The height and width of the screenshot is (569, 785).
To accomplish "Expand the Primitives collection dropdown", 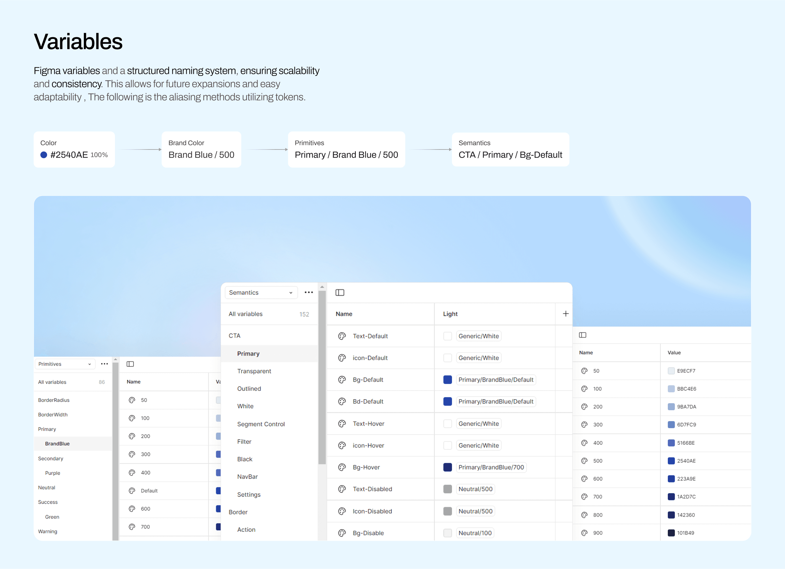I will pyautogui.click(x=65, y=364).
